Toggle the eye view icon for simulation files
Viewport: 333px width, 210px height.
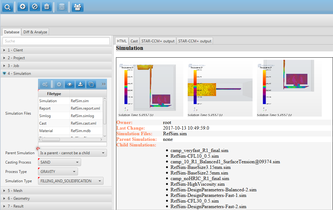point(70,84)
